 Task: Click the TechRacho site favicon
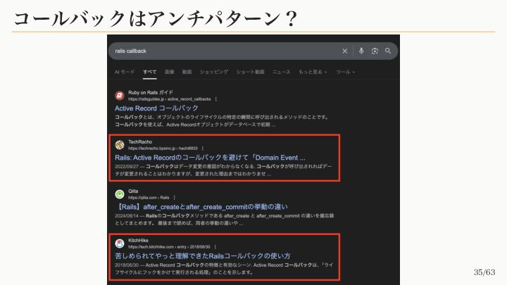pyautogui.click(x=120, y=145)
